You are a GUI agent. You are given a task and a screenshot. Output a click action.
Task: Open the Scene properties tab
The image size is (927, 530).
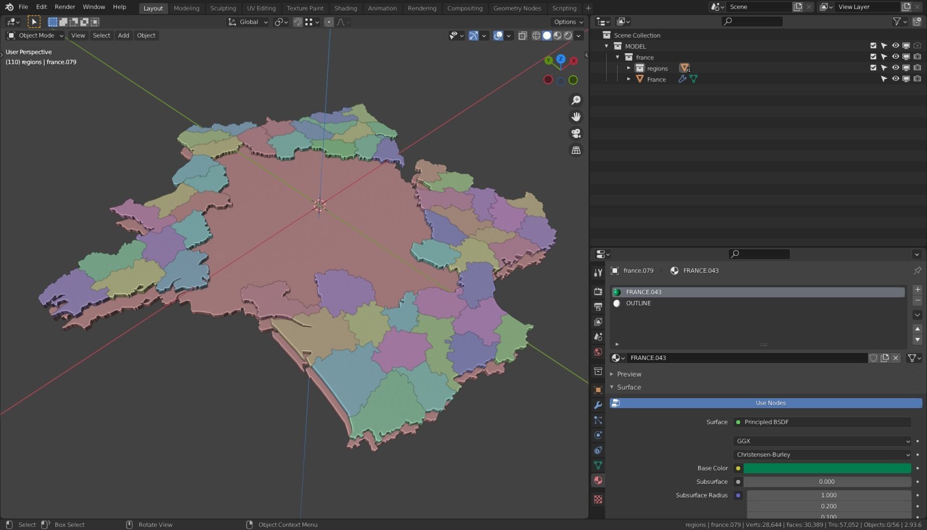coord(598,336)
